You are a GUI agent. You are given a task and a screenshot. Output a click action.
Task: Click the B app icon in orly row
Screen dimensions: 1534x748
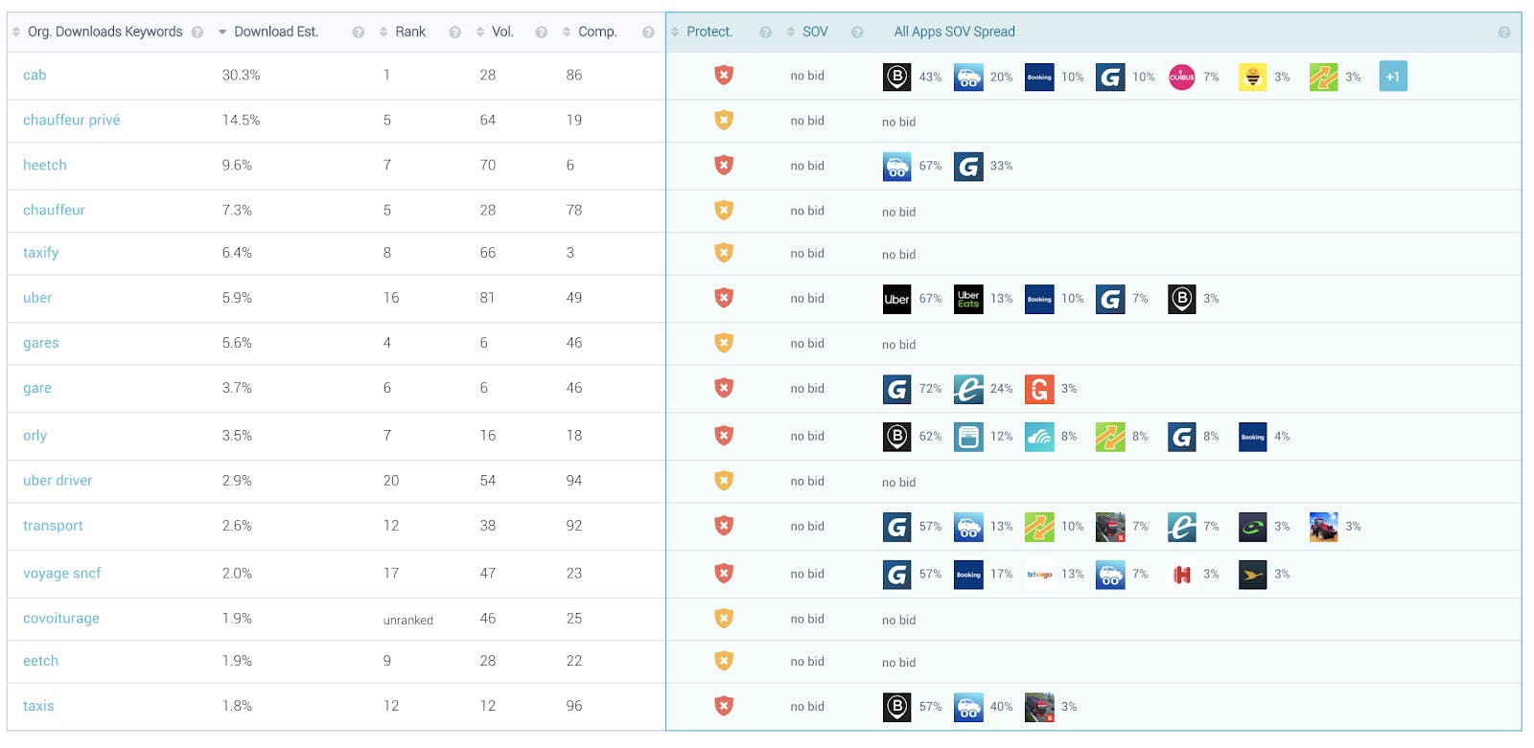tap(896, 437)
